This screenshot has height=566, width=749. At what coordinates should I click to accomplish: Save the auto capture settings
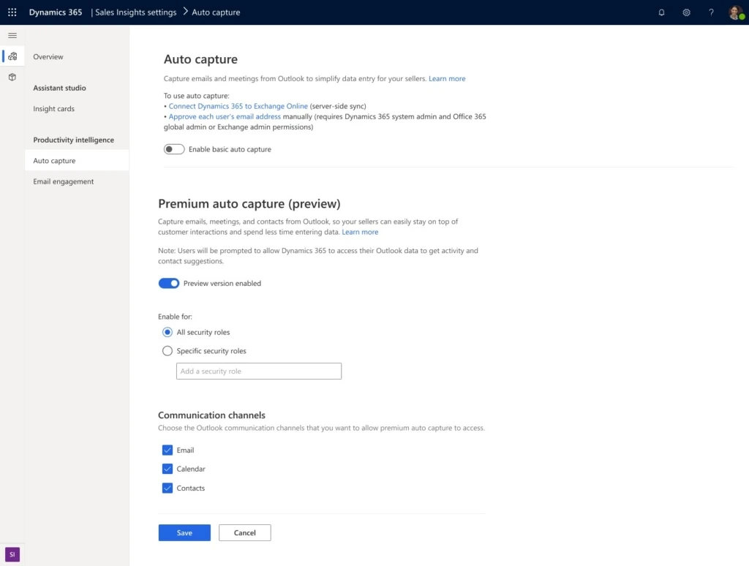tap(184, 532)
